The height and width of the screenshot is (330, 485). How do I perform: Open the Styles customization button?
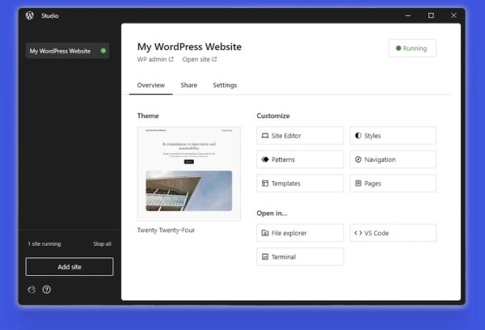pyautogui.click(x=393, y=136)
